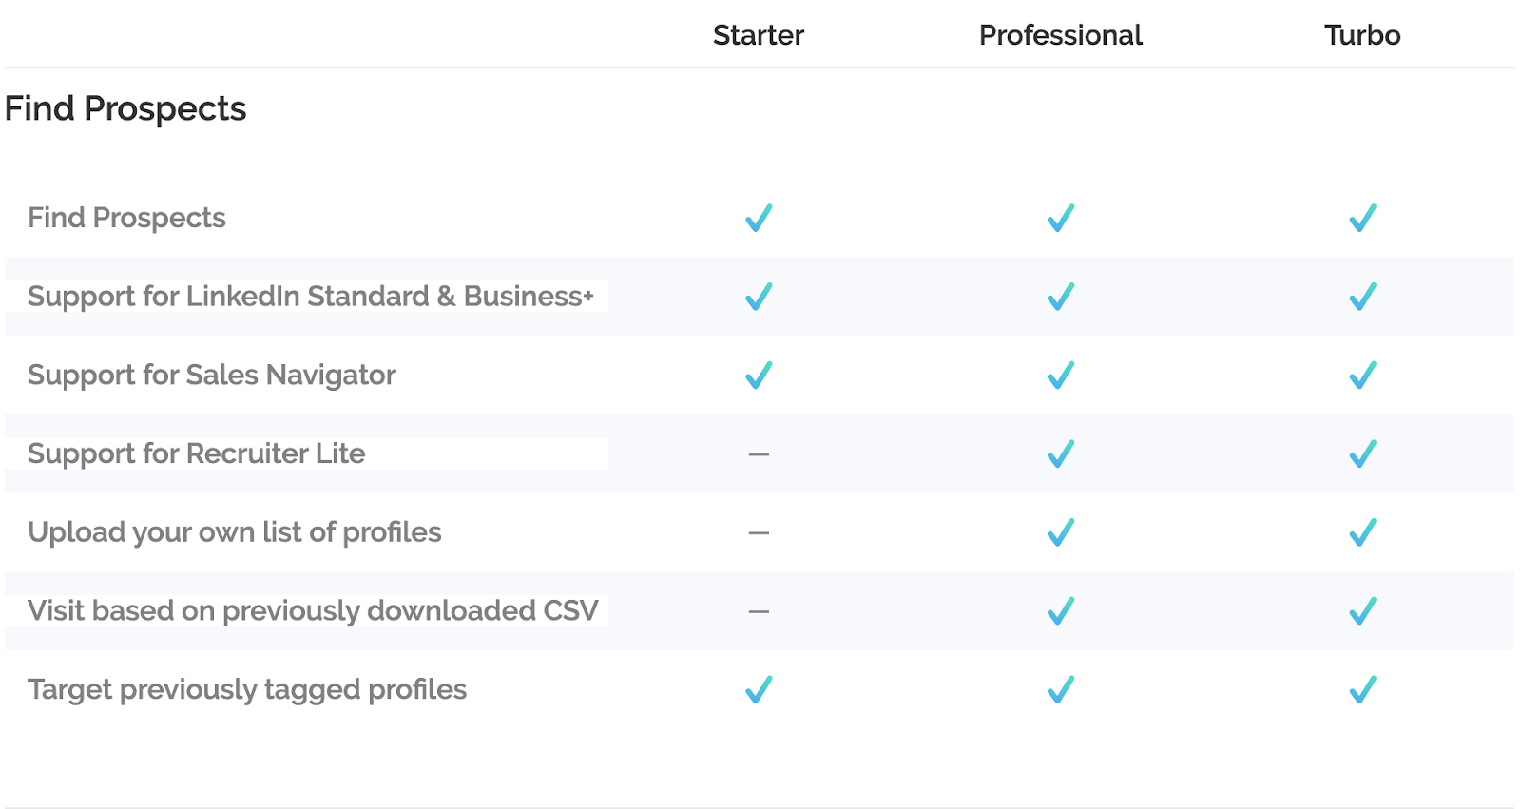
Task: Click Visit based on previously downloaded CSV label
Action: pyautogui.click(x=313, y=610)
